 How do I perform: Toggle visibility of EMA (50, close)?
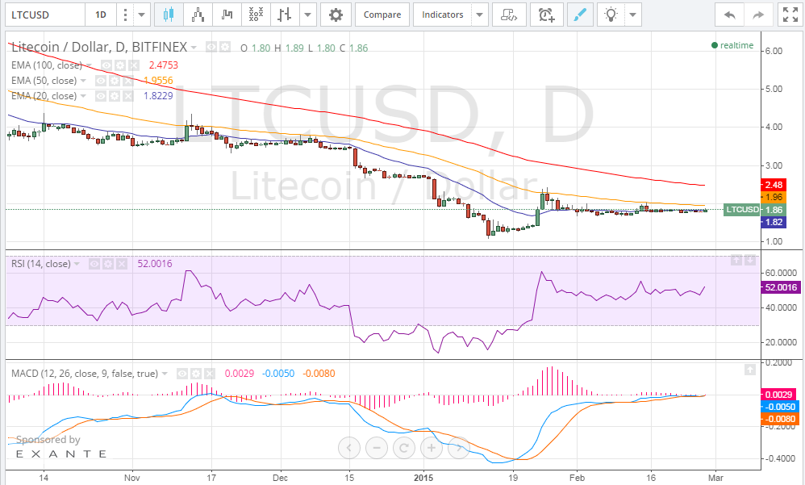(100, 81)
